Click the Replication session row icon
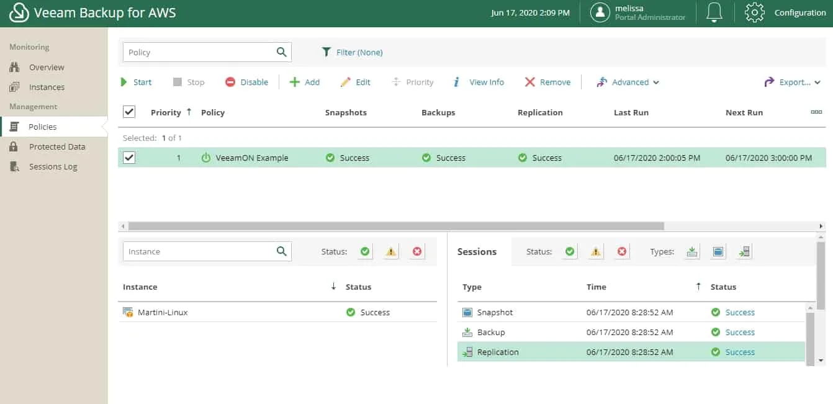The height and width of the screenshot is (404, 833). 467,352
